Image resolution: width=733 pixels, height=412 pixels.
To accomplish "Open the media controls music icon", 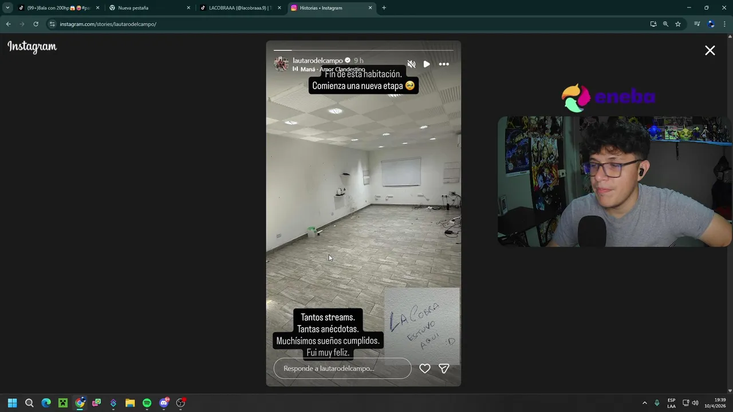I will pos(697,24).
